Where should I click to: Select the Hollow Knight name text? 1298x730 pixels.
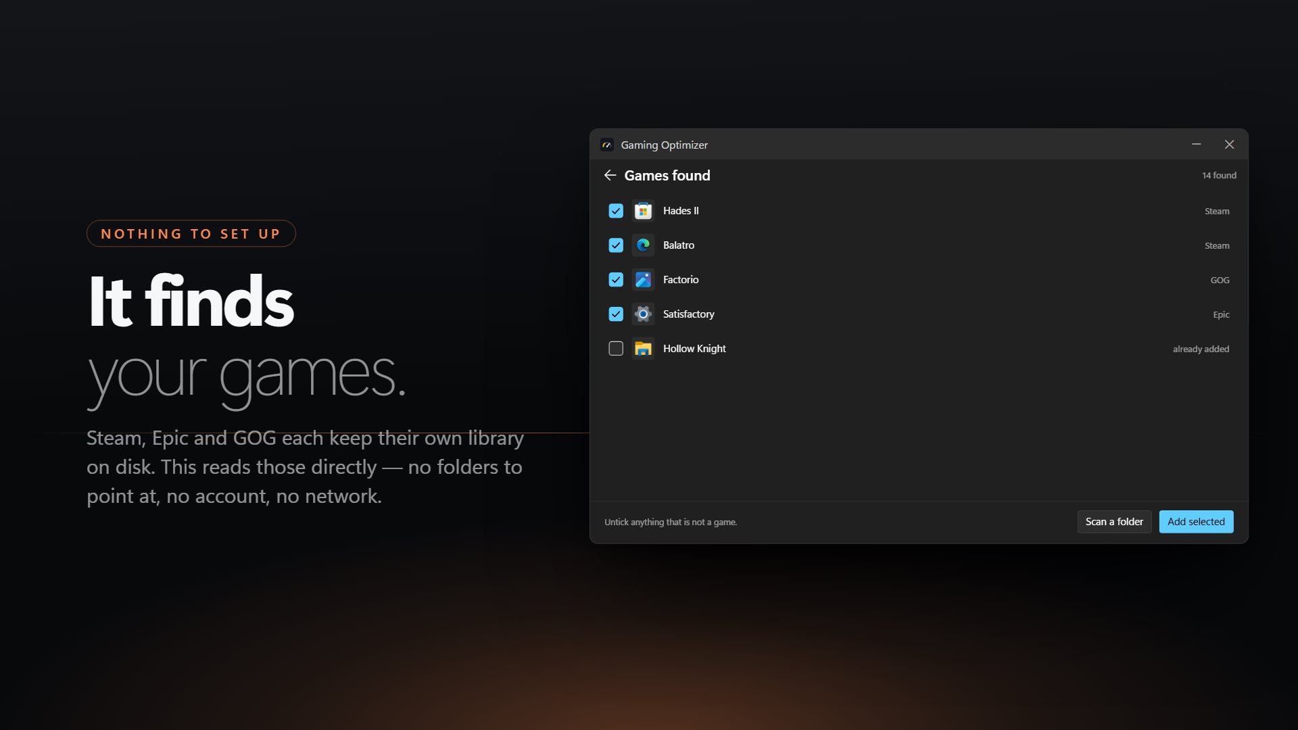click(x=694, y=349)
